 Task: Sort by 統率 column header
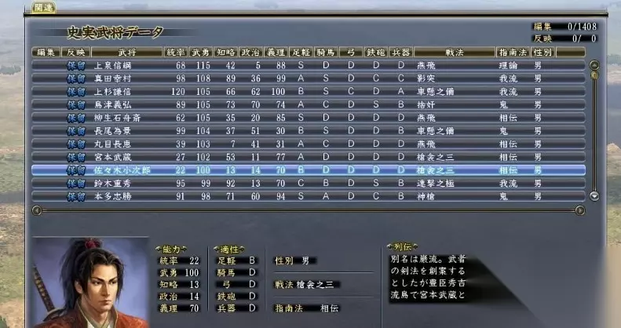point(176,53)
